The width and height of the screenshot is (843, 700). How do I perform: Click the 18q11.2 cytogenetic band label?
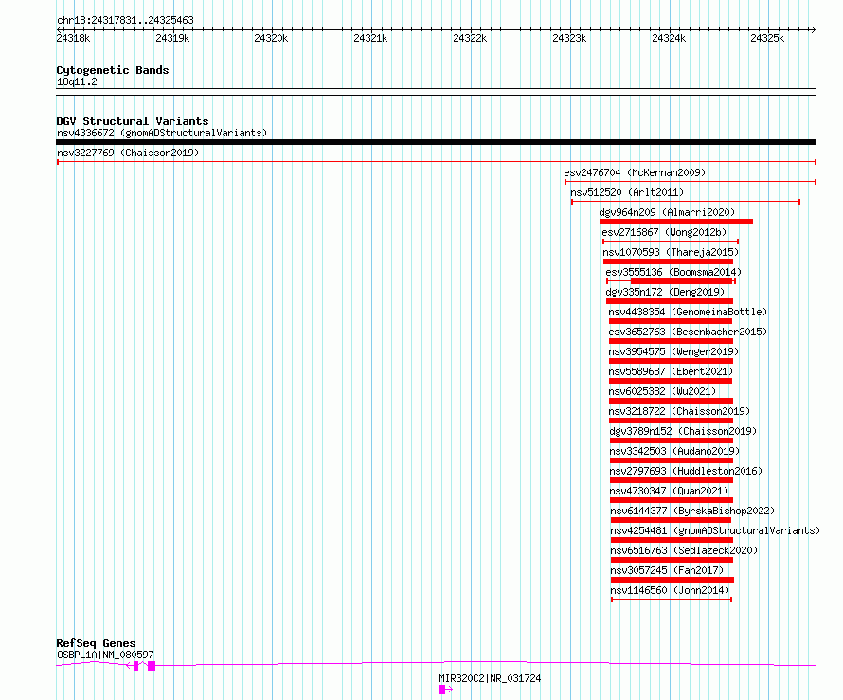coord(77,81)
